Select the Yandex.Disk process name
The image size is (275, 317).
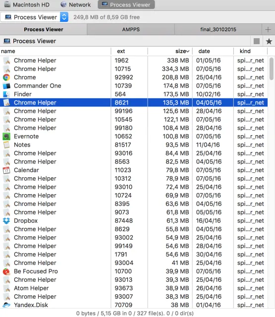pos(31,305)
